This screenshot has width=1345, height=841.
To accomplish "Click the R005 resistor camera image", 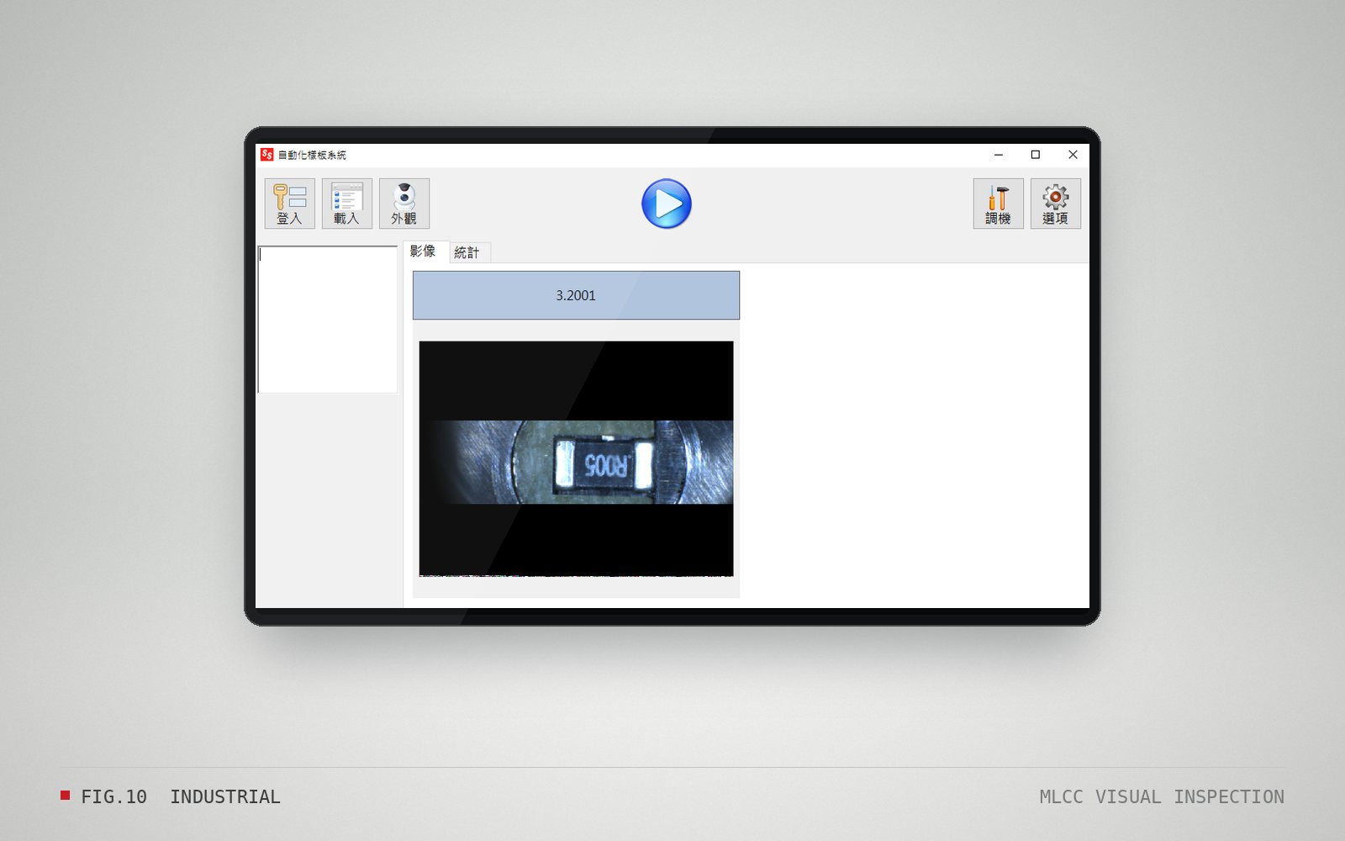I will pyautogui.click(x=576, y=458).
